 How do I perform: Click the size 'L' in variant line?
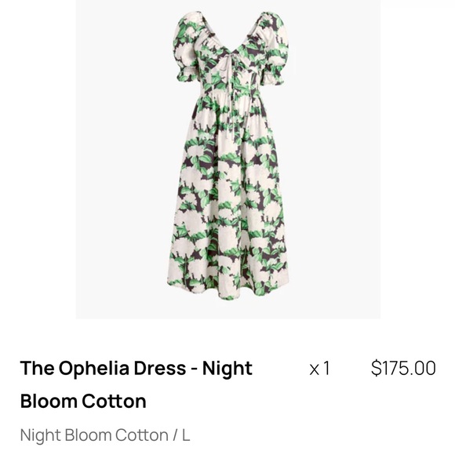[x=186, y=435]
